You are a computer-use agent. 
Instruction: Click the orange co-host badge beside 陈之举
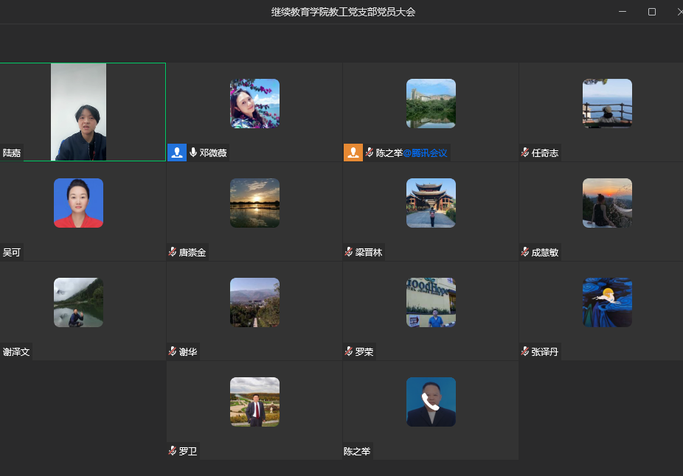click(353, 153)
